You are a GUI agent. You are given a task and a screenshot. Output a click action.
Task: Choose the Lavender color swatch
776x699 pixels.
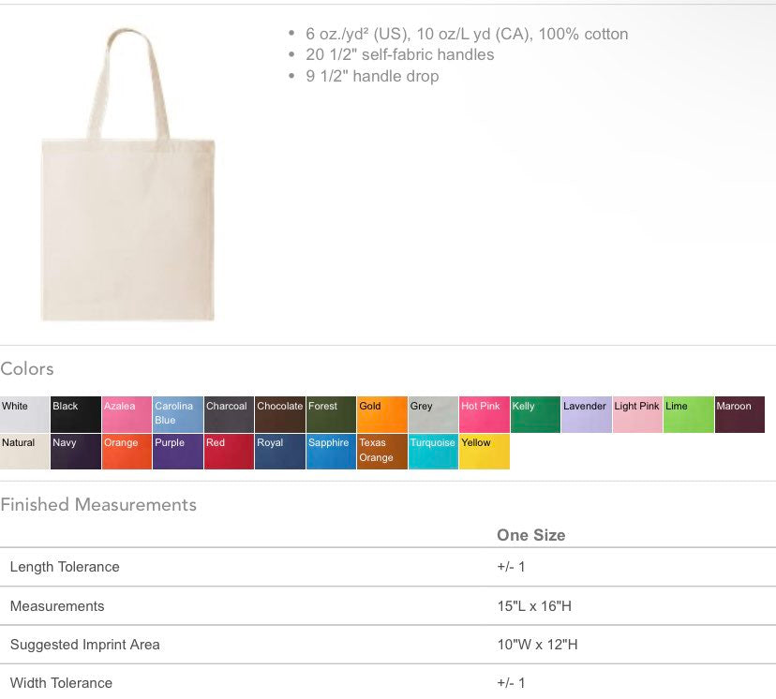[586, 415]
